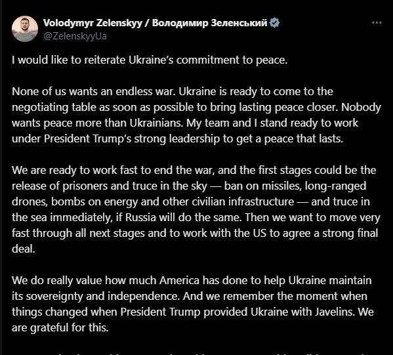393x355 pixels.
Task: Click the Latin display name Volodymyr Zelenskyy
Action: pyautogui.click(x=93, y=23)
